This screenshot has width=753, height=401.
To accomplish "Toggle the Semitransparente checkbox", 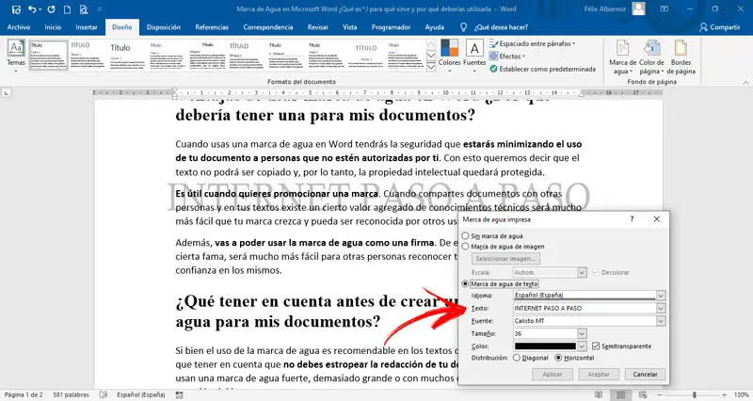I will point(596,345).
